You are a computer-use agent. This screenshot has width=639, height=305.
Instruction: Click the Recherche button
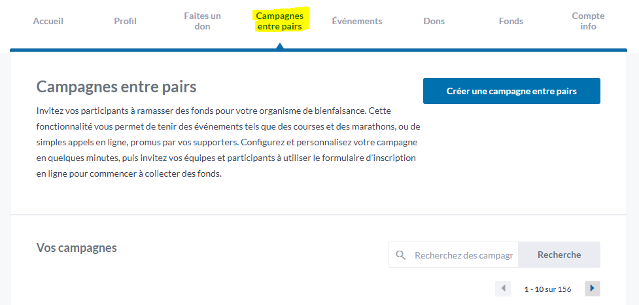pos(559,255)
